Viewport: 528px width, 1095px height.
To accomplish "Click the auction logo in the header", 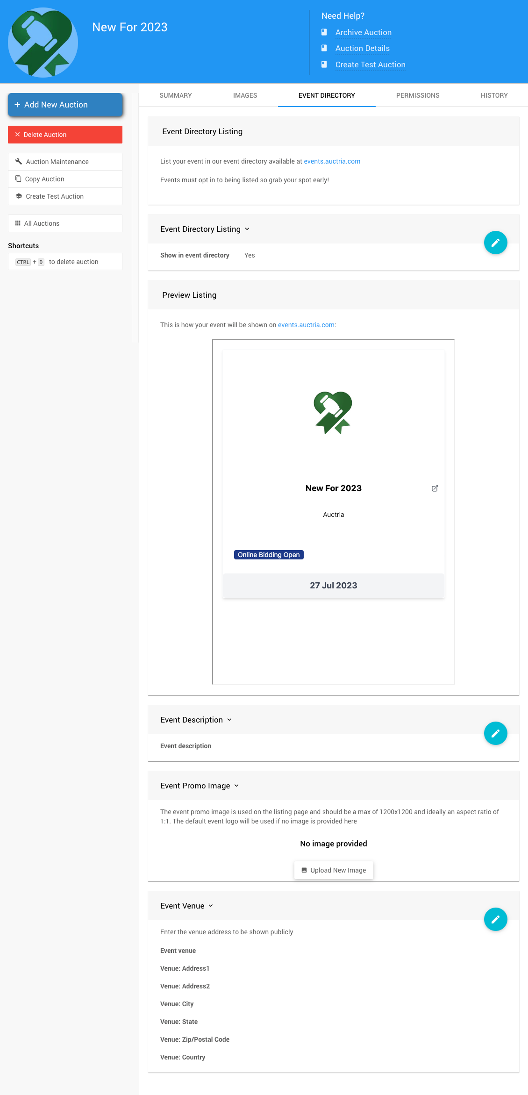I will [x=43, y=43].
